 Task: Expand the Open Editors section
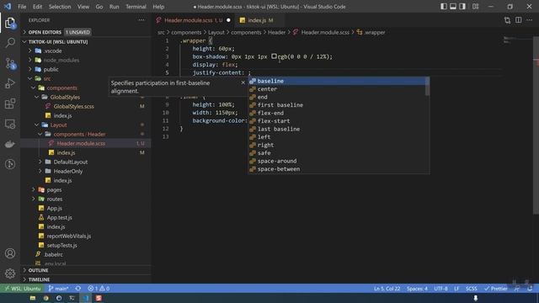(86, 32)
